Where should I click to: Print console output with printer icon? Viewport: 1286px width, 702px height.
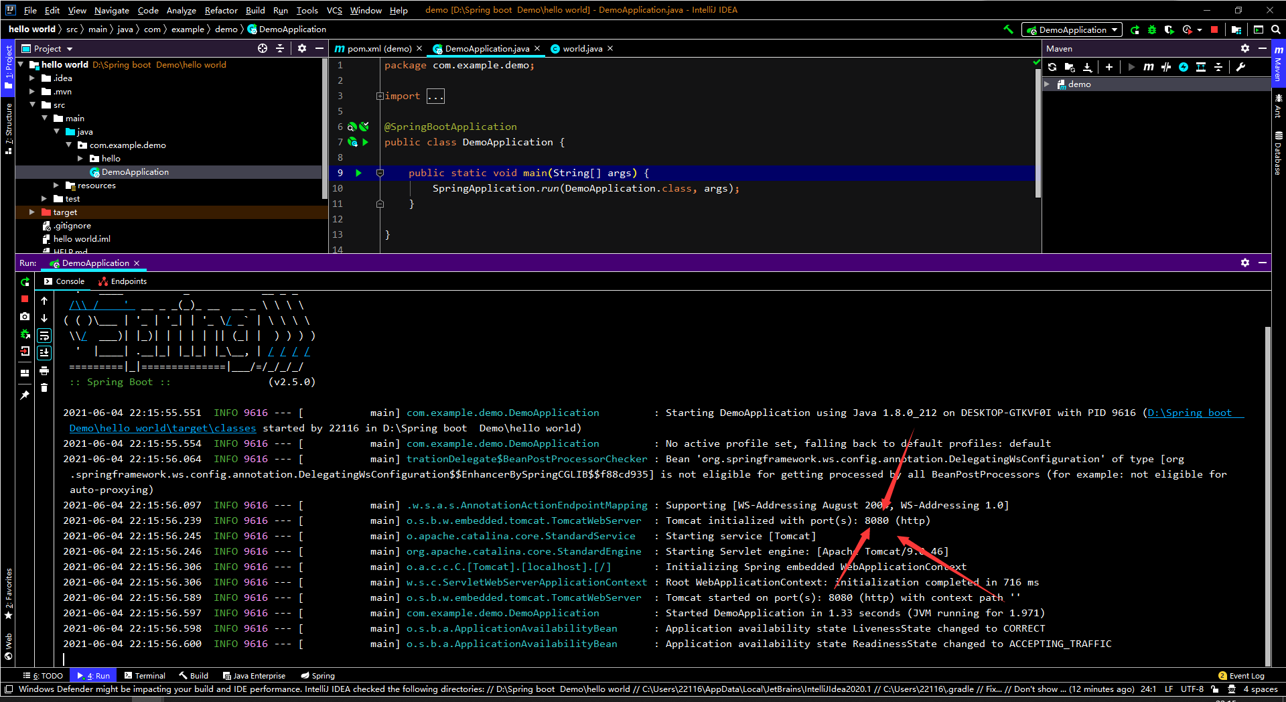pyautogui.click(x=44, y=370)
